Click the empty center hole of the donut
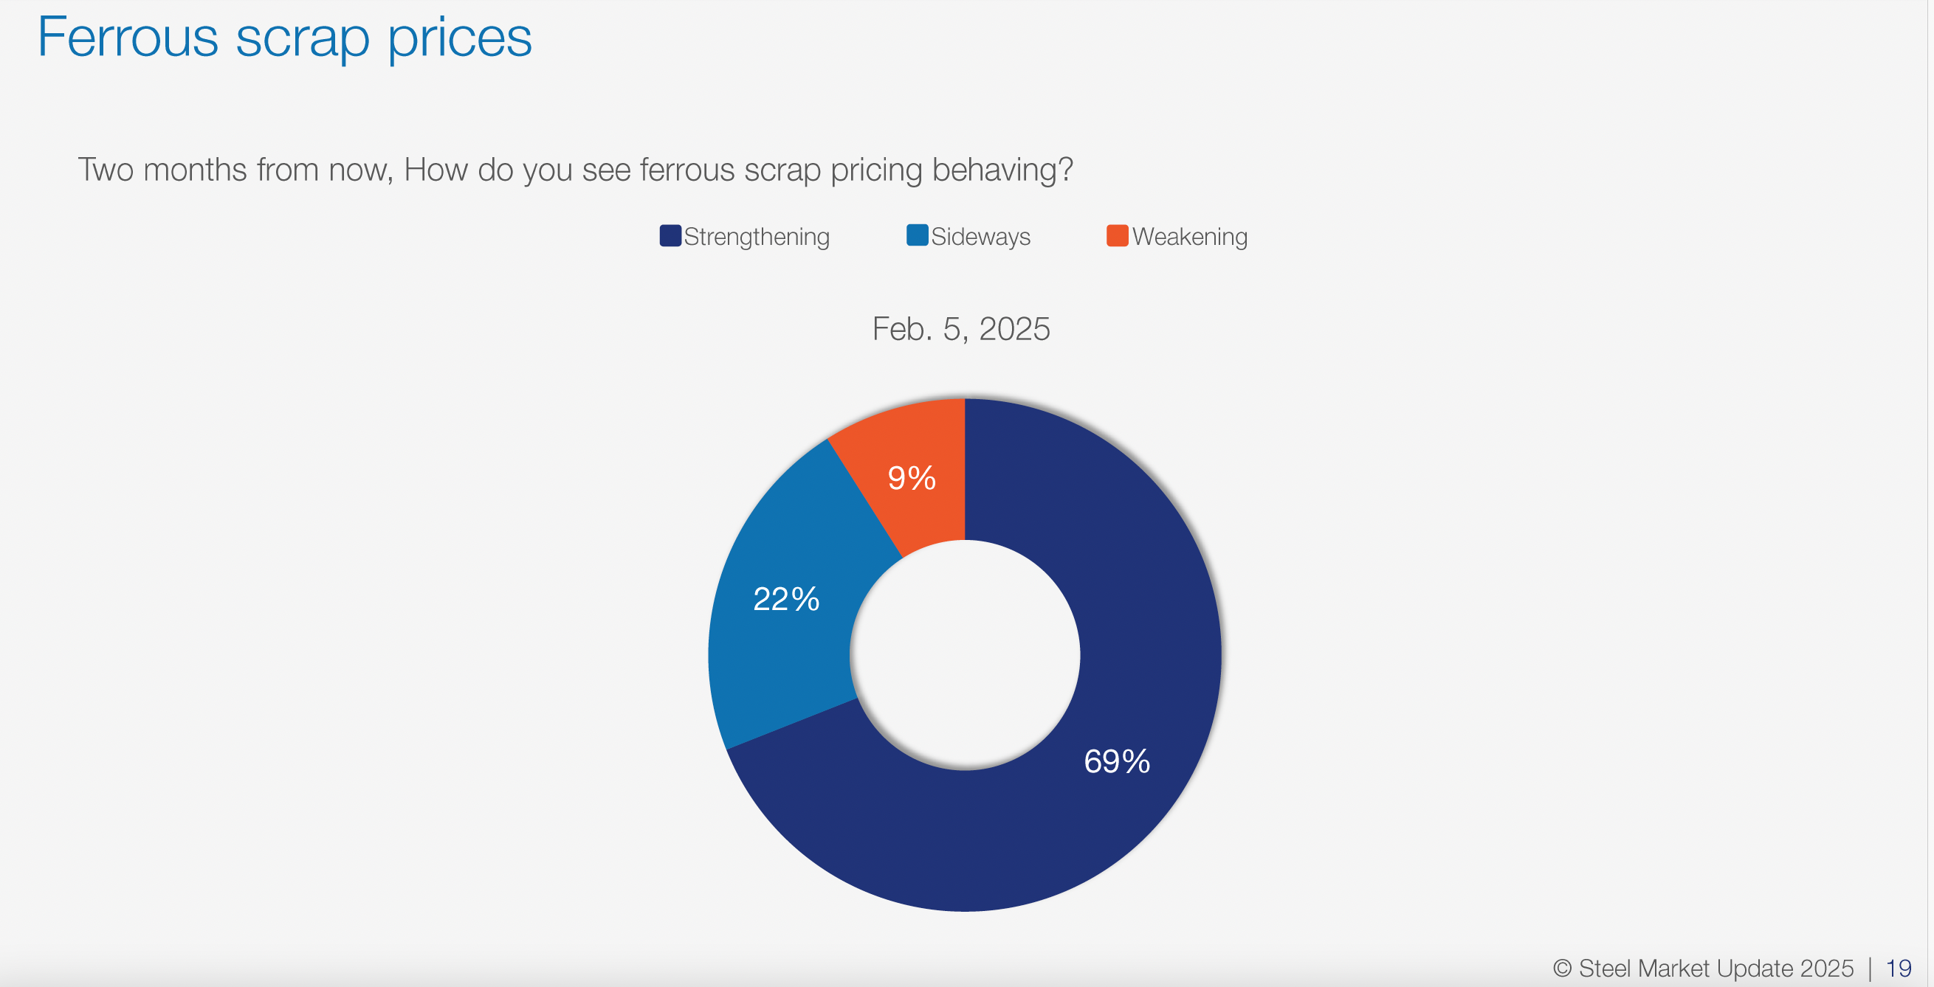This screenshot has height=987, width=1934. pyautogui.click(x=965, y=655)
